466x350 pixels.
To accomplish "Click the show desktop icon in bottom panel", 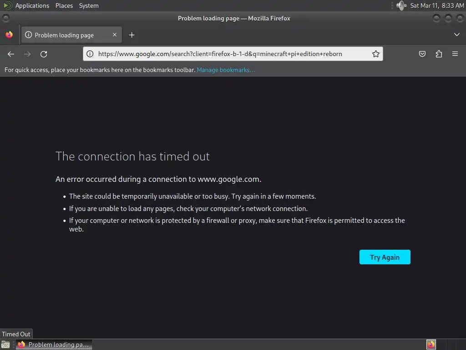I will 5,345.
